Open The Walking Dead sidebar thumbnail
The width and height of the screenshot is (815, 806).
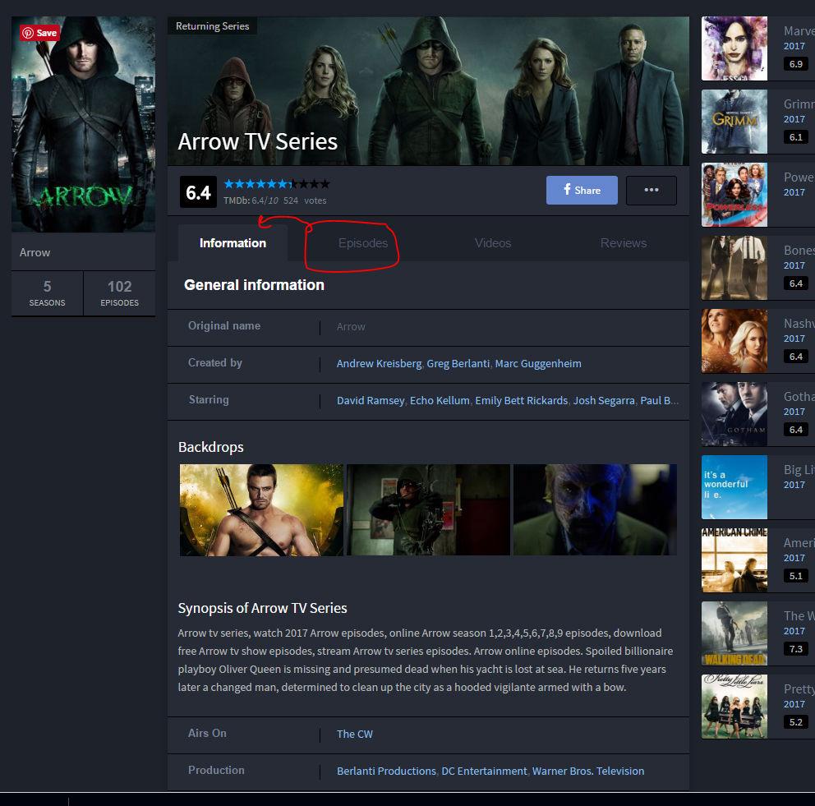tap(734, 633)
